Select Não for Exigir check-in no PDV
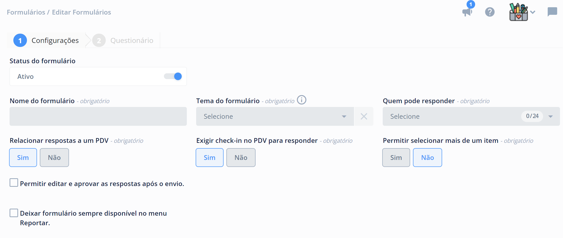Viewport: 563px width, 238px height. tap(241, 157)
